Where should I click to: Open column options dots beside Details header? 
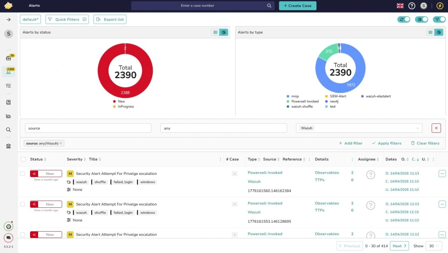[x=352, y=159]
